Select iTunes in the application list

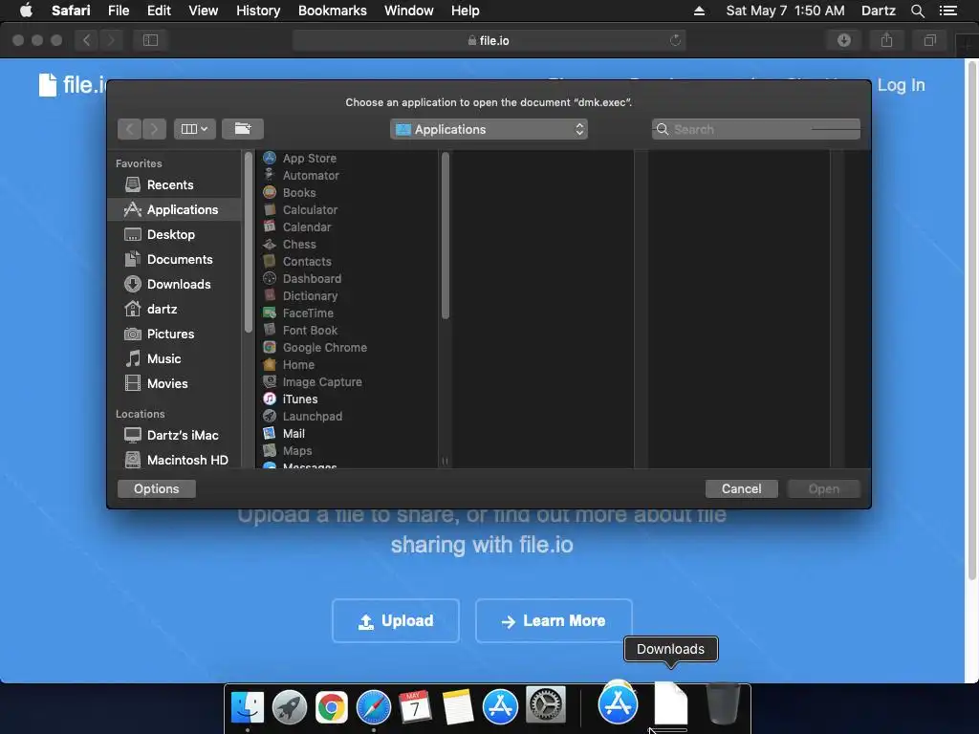coord(347,399)
